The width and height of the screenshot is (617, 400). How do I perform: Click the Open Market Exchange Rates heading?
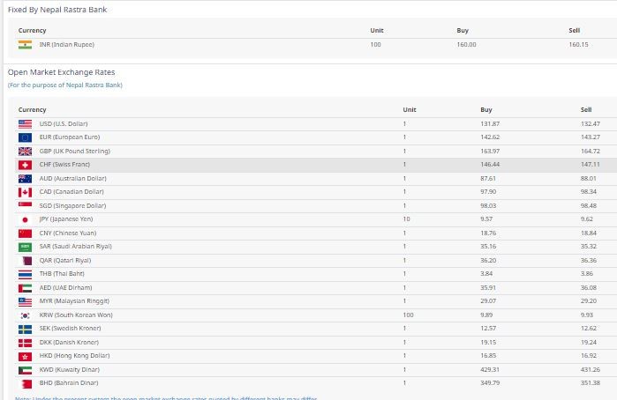pyautogui.click(x=62, y=72)
